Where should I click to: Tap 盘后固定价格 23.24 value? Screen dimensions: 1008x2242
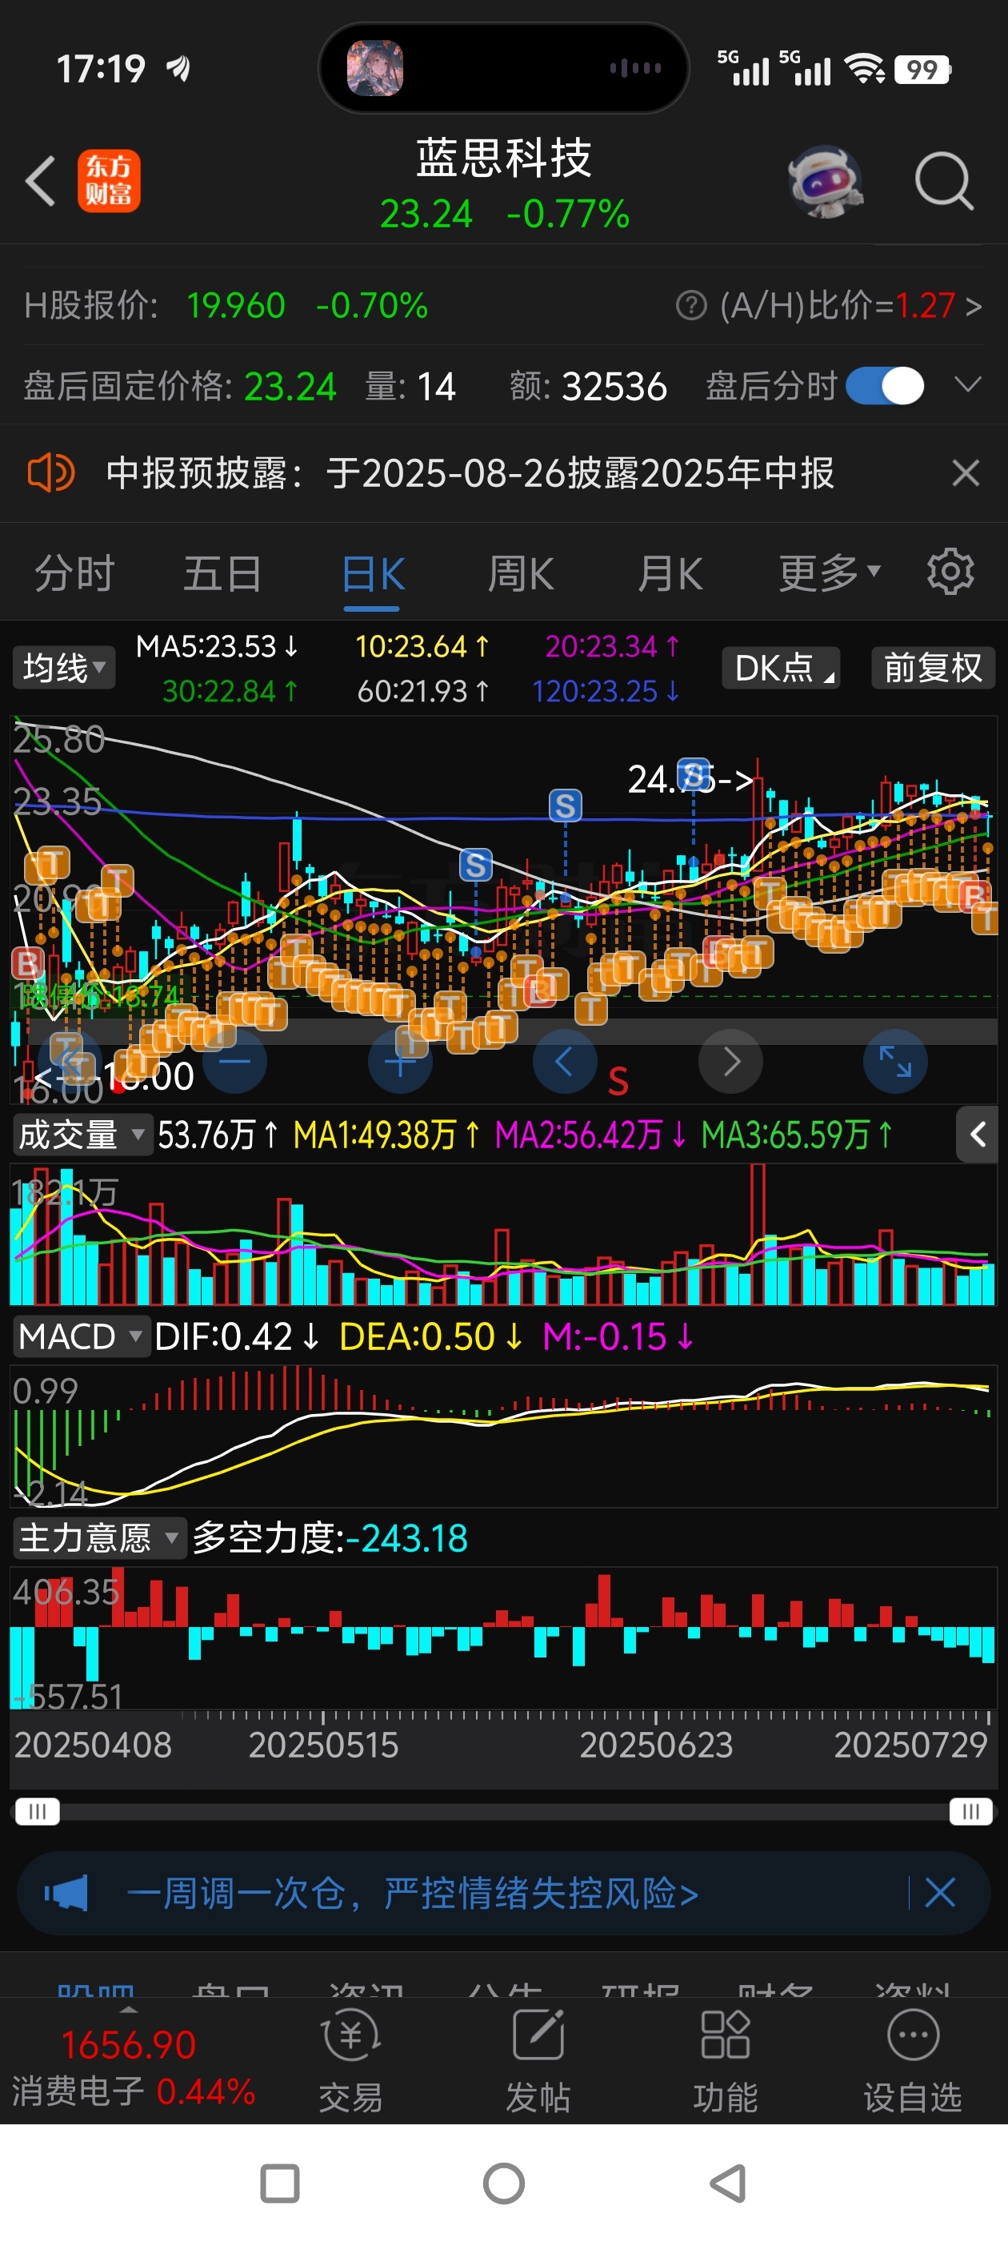[x=179, y=386]
